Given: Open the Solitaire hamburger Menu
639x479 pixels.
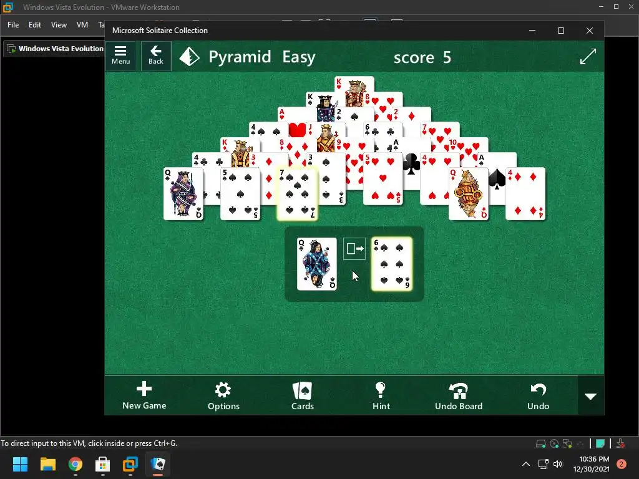Looking at the screenshot, I should [120, 56].
